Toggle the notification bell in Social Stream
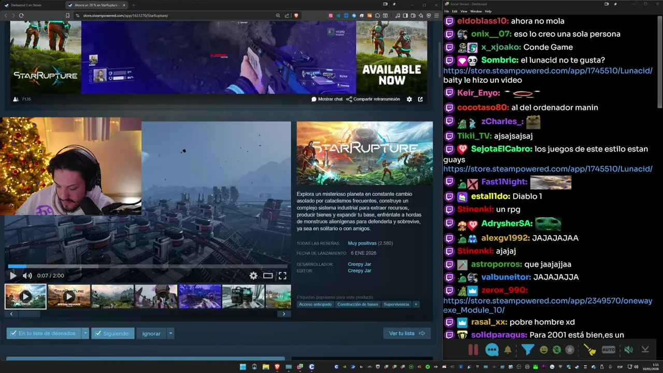The height and width of the screenshot is (373, 663). (508, 350)
